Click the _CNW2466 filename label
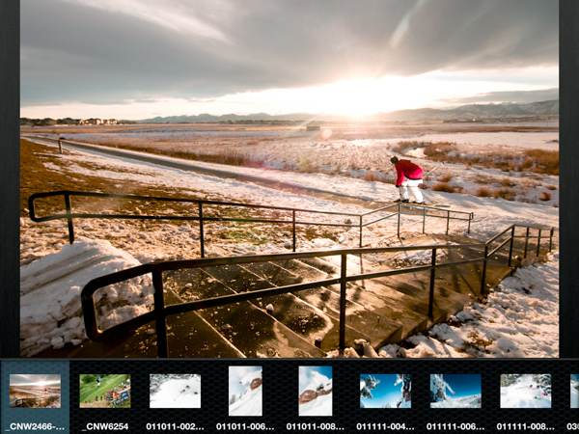579x434 pixels. tap(35, 425)
